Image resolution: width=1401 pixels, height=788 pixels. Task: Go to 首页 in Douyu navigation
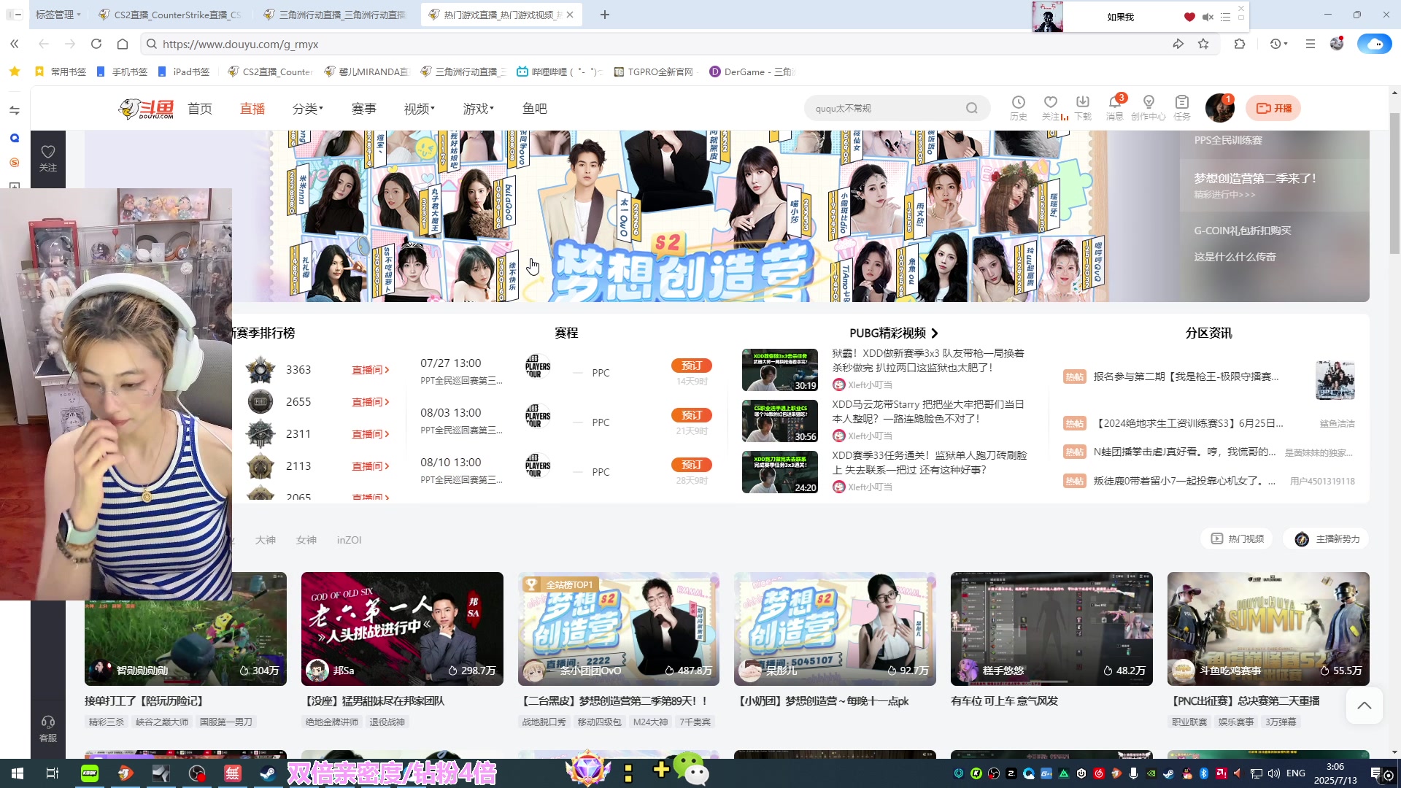click(200, 109)
